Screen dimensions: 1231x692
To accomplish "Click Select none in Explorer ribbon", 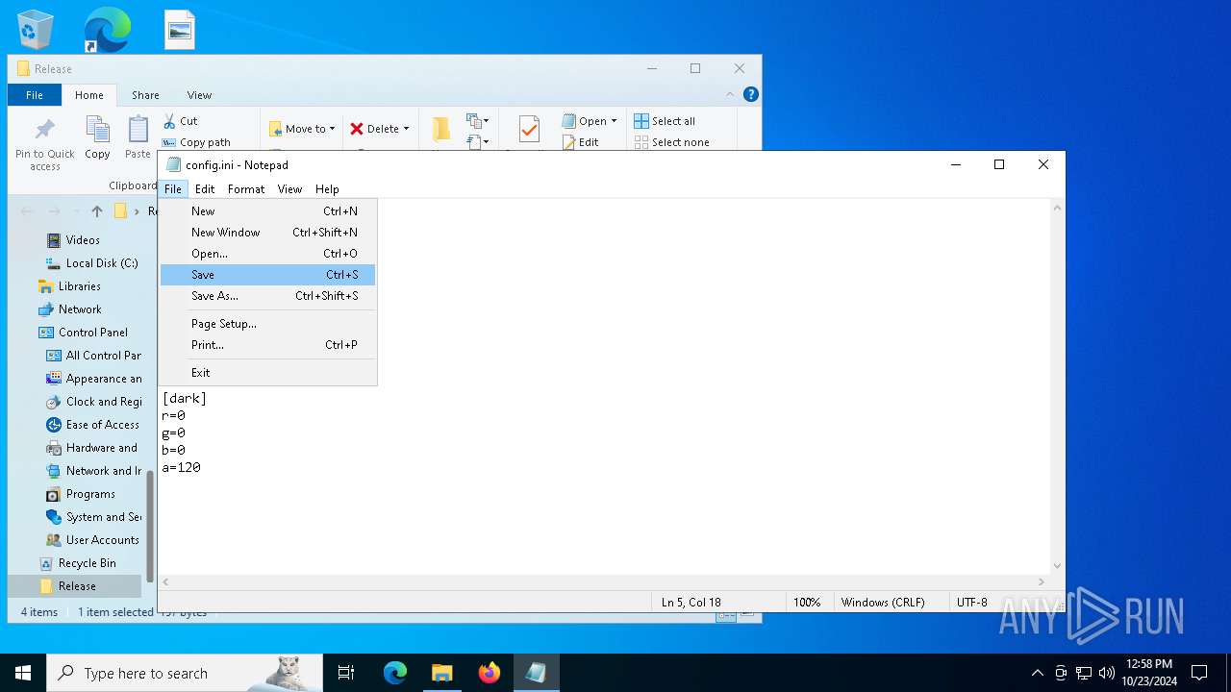I will (x=671, y=142).
